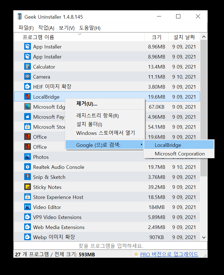This screenshot has width=224, height=275.
Task: Click the Calculator app icon
Action: pos(28,67)
